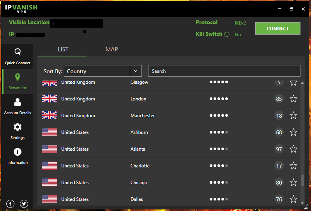
Task: Favorite the Charlotte server star
Action: (293, 165)
